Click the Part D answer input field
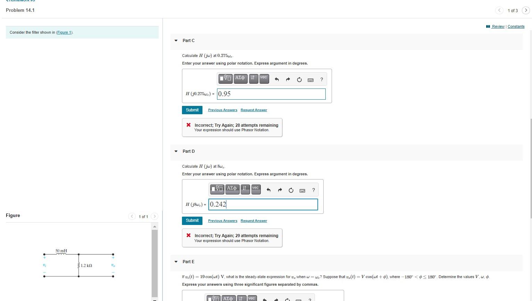532x301 pixels. coord(263,204)
